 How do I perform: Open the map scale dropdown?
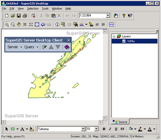pos(108,16)
